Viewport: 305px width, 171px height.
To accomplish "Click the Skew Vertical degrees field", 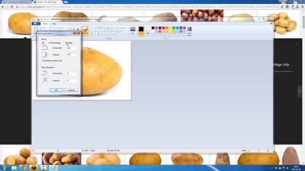I will tap(71, 80).
